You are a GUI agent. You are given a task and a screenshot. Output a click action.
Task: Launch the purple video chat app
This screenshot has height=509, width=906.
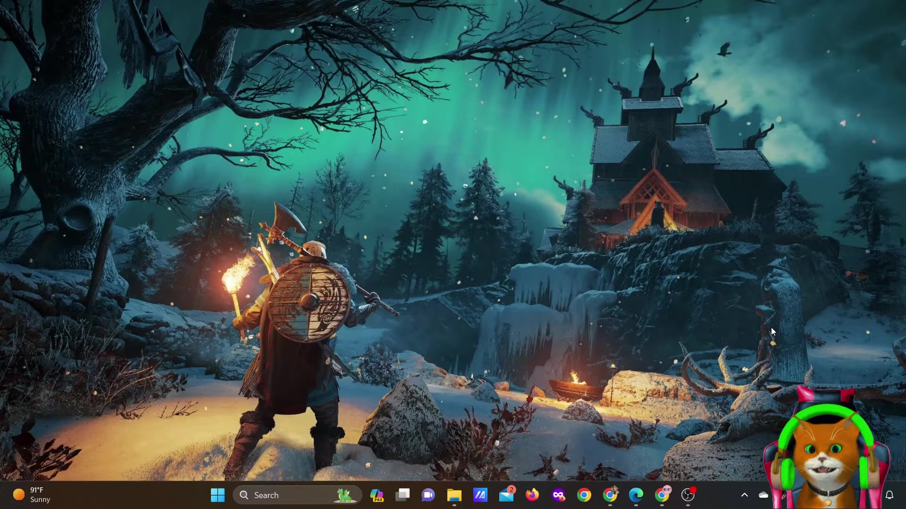pos(428,495)
